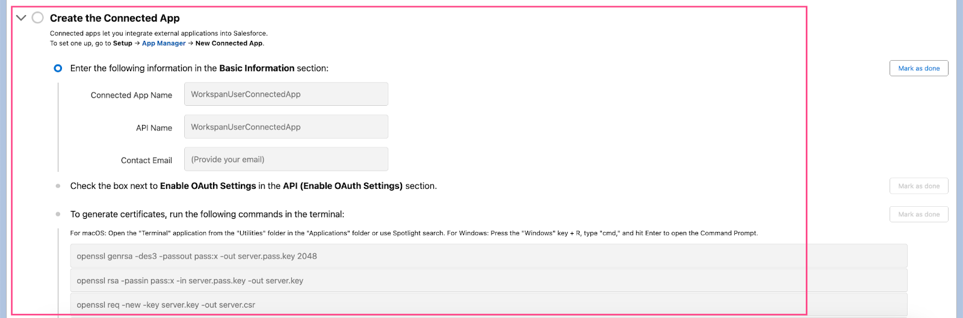Screen dimensions: 963x318
Task: Click the generate certificates step bullet
Action: [58, 214]
